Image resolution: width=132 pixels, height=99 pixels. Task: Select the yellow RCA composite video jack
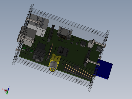click(54, 63)
